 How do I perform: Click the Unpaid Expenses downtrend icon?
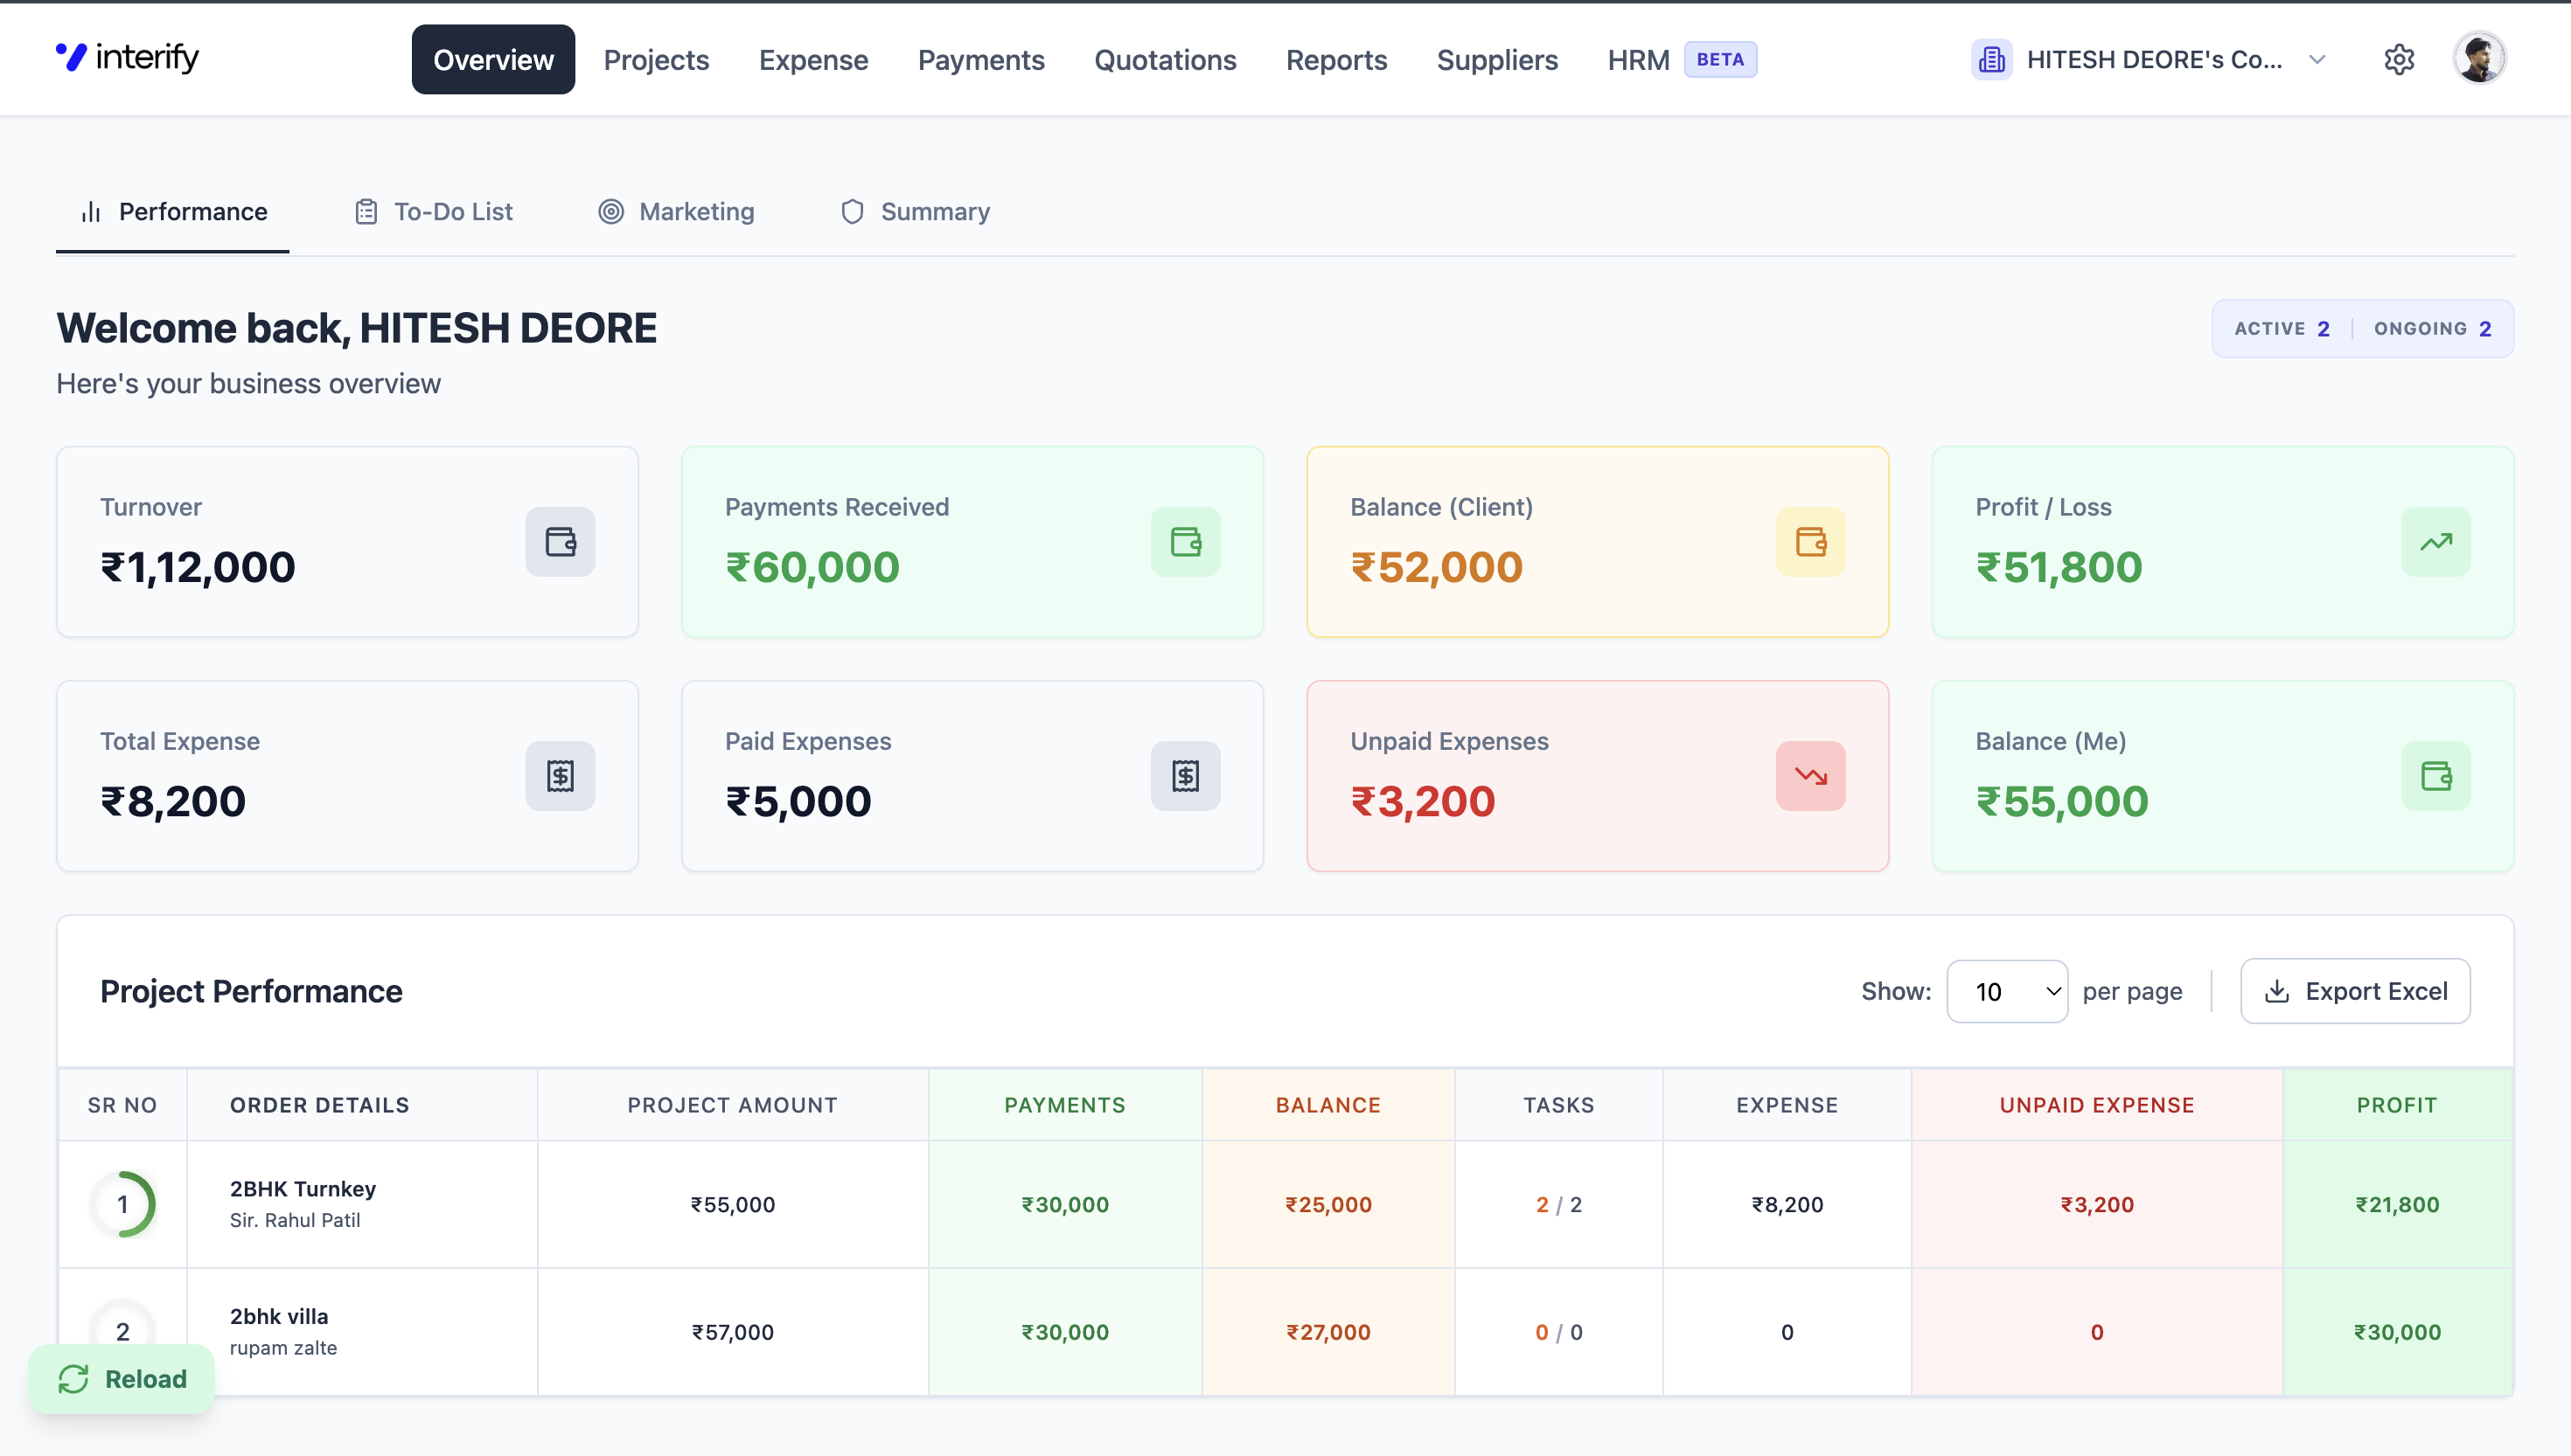tap(1809, 776)
